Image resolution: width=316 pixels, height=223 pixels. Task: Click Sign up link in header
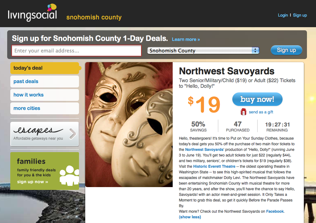click(300, 15)
